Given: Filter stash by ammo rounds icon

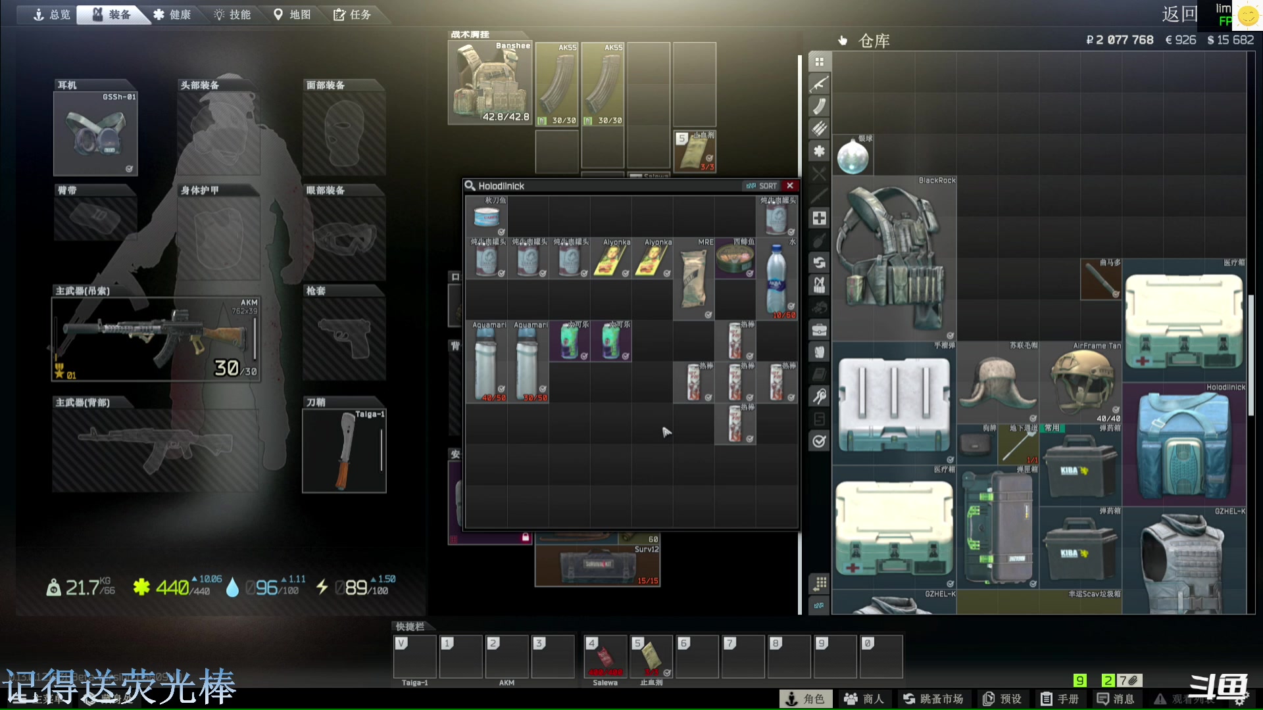Looking at the screenshot, I should 819,129.
